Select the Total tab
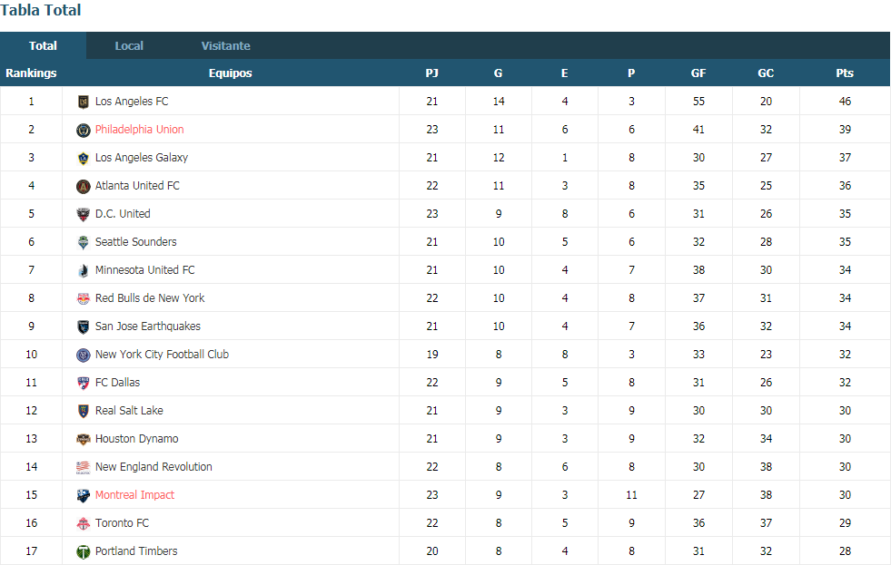The image size is (891, 565). click(44, 46)
